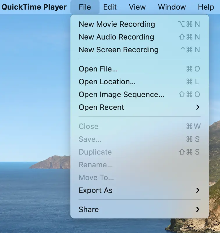The height and width of the screenshot is (233, 220).
Task: Select New Screen Recording
Action: tap(140, 50)
